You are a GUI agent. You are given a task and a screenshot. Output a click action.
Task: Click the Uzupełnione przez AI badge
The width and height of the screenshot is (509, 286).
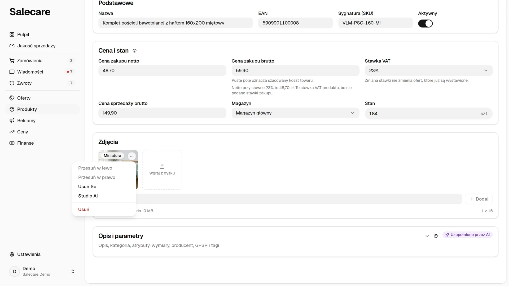tap(467, 235)
